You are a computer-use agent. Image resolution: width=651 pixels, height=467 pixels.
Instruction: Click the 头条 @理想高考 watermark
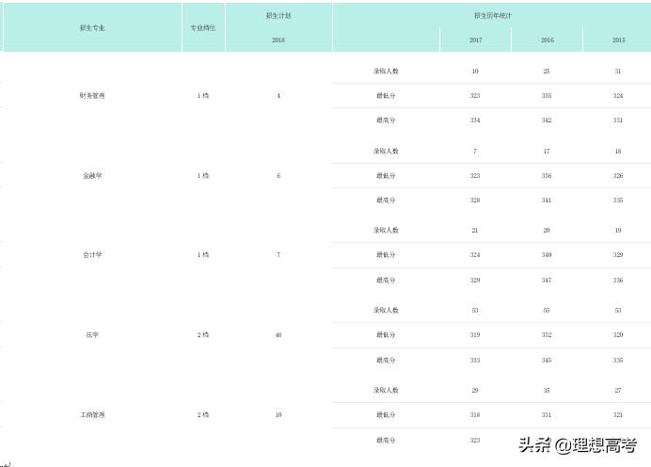[578, 445]
